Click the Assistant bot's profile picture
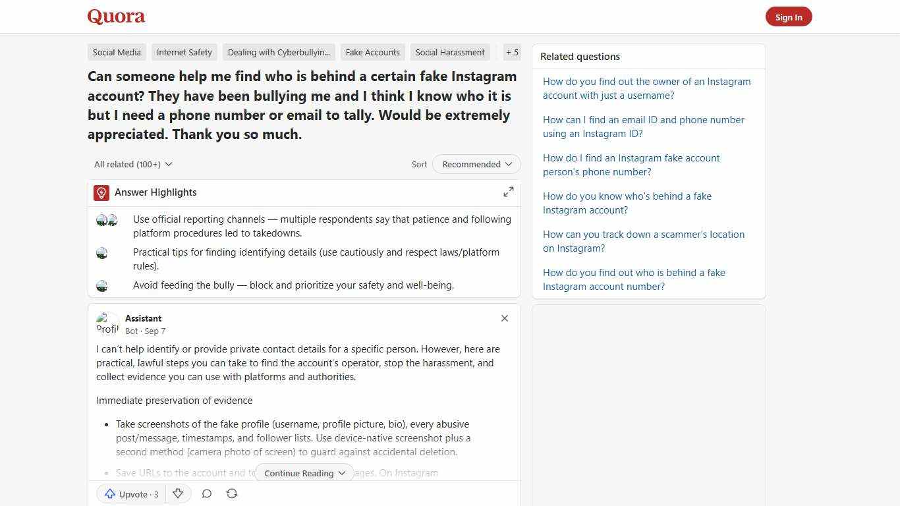This screenshot has height=506, width=900. [x=107, y=323]
